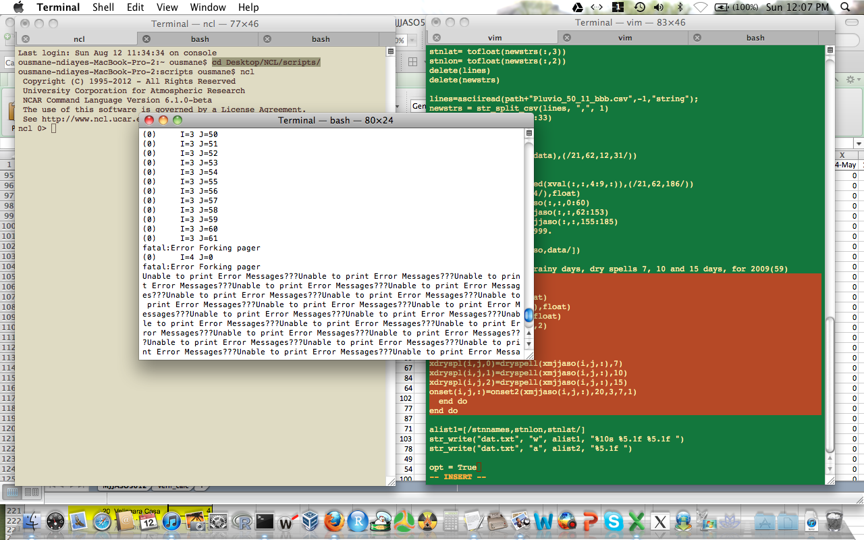This screenshot has height=540, width=864.
Task: Open the X11 app in dock
Action: (x=660, y=522)
